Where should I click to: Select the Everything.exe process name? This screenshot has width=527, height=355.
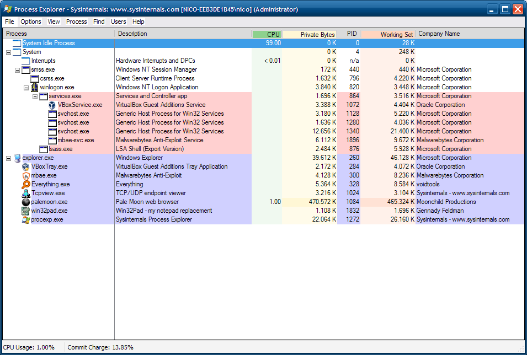coord(50,184)
